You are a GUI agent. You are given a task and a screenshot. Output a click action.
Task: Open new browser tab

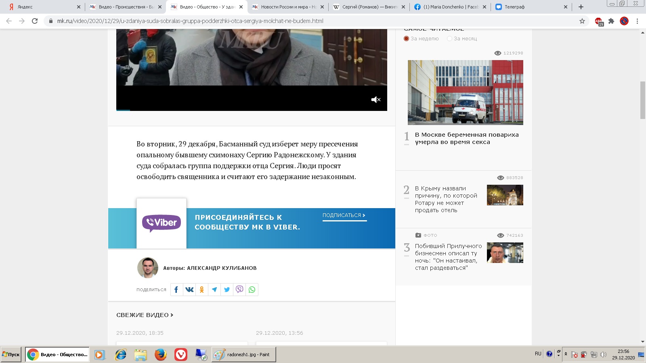pos(581,7)
